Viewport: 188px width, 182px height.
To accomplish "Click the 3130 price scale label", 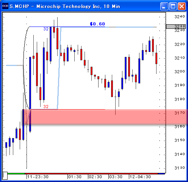I will coord(180,168).
